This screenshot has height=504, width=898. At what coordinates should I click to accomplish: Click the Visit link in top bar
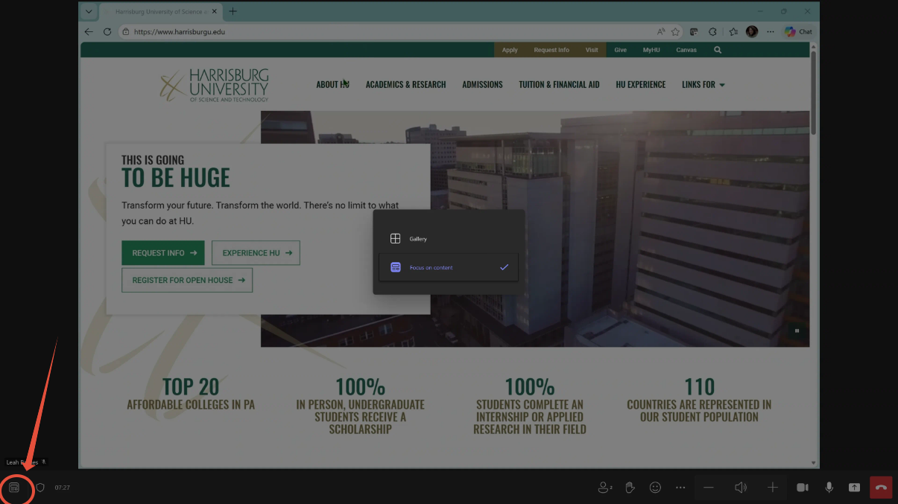point(592,50)
